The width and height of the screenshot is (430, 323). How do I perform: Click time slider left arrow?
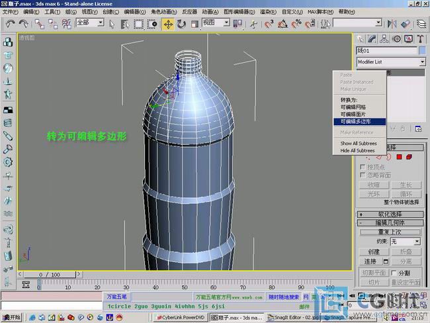(21, 274)
